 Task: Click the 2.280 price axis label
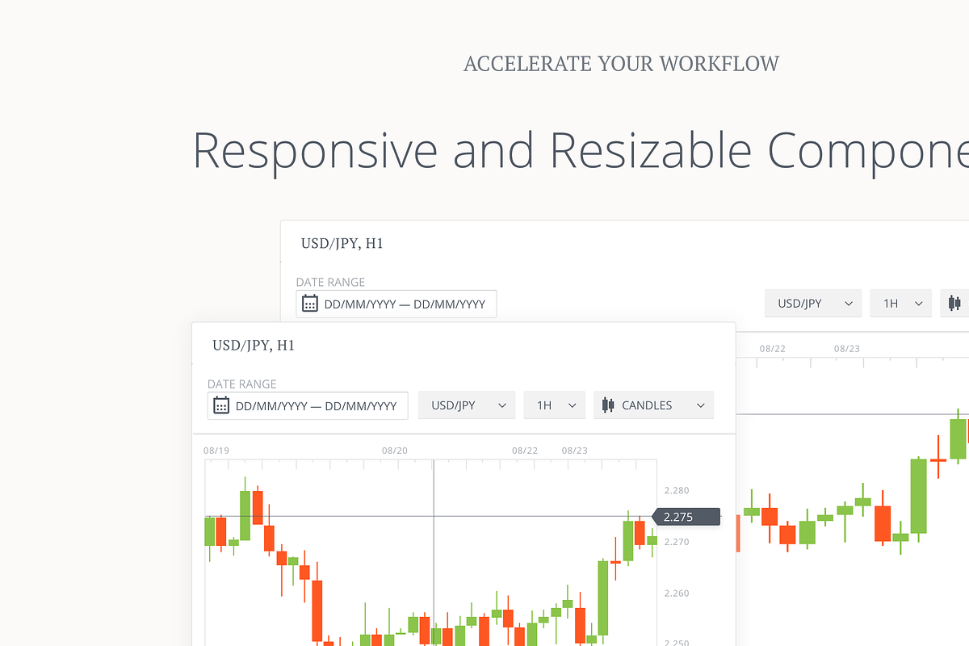click(676, 490)
